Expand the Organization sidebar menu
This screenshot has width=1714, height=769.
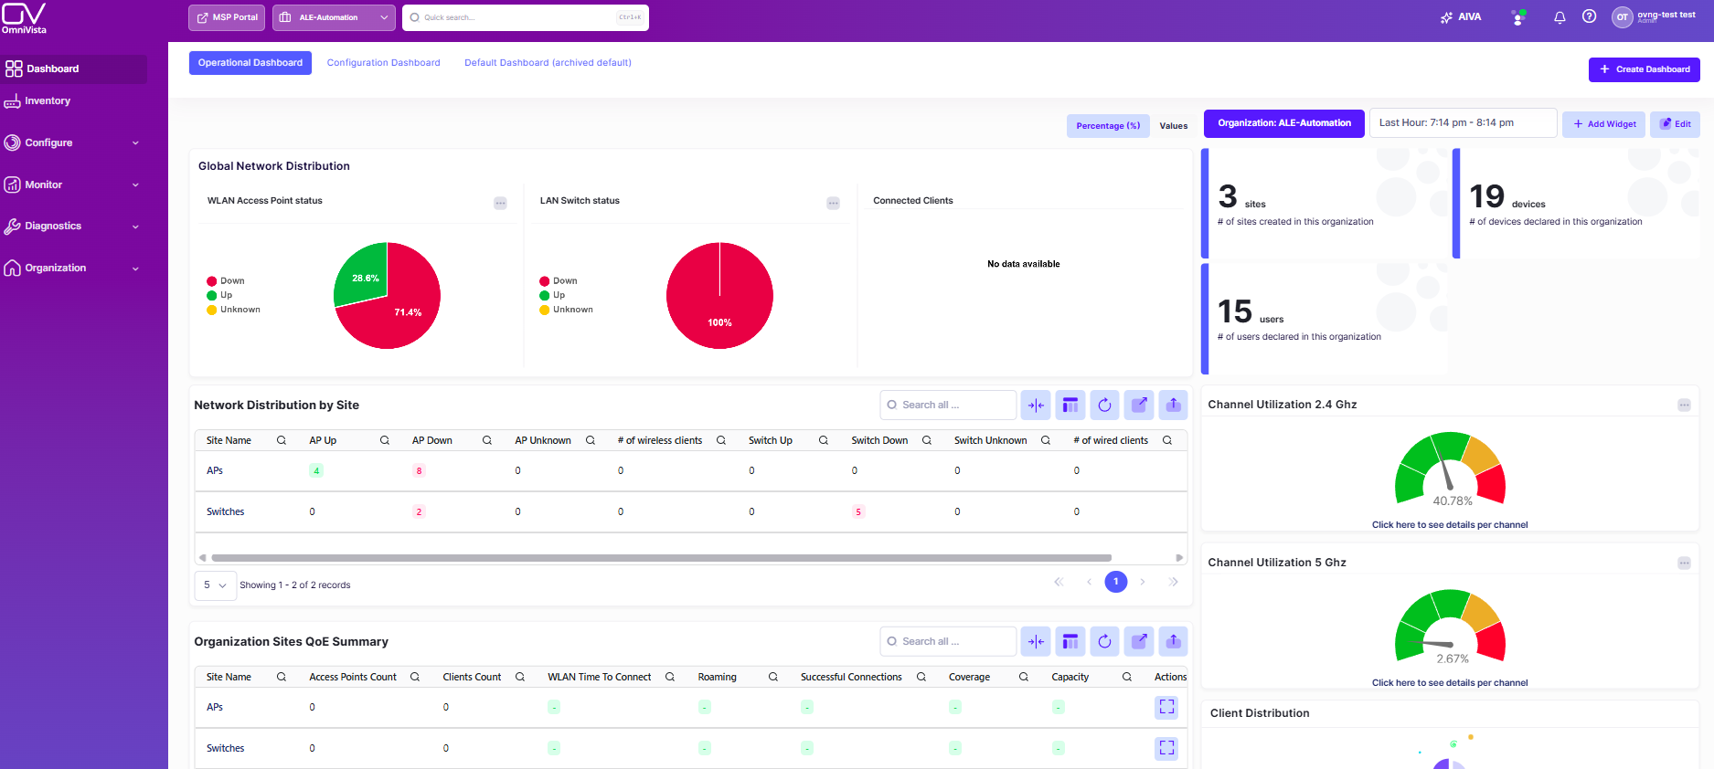pyautogui.click(x=74, y=268)
